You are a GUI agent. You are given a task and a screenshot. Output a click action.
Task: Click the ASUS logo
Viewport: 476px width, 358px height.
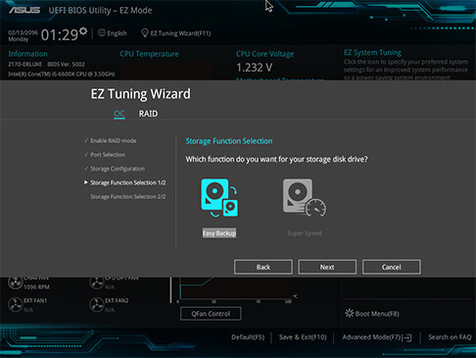pos(24,10)
